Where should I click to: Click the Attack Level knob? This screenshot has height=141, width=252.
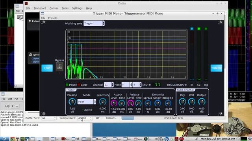114,103
